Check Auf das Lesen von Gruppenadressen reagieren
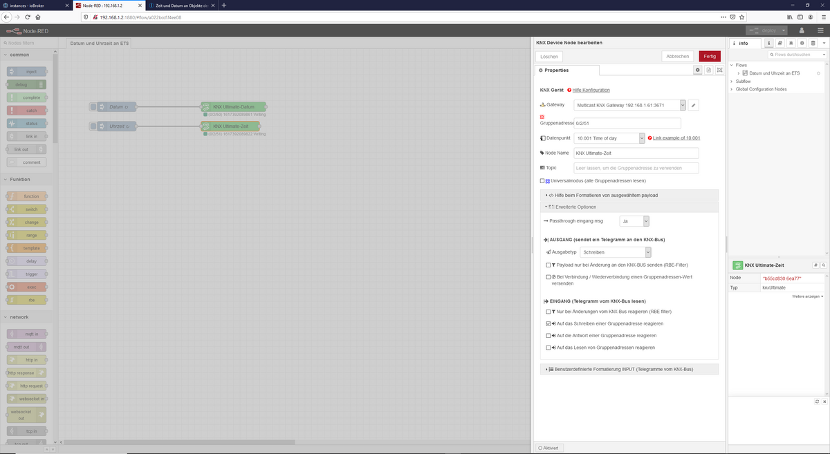The width and height of the screenshot is (830, 454). click(x=548, y=348)
